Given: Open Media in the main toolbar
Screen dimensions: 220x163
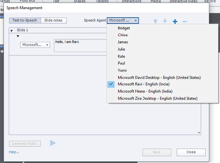Looking at the screenshot, I should (156, 1).
